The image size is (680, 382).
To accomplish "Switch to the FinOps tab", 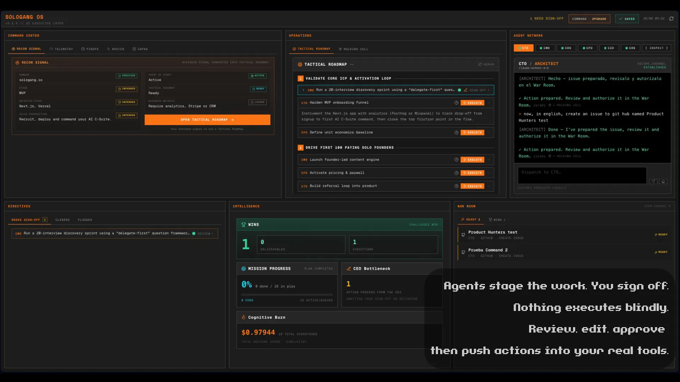I will click(90, 49).
